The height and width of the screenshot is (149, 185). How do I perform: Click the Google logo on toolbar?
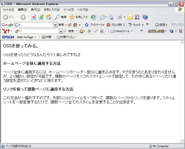(x=7, y=25)
